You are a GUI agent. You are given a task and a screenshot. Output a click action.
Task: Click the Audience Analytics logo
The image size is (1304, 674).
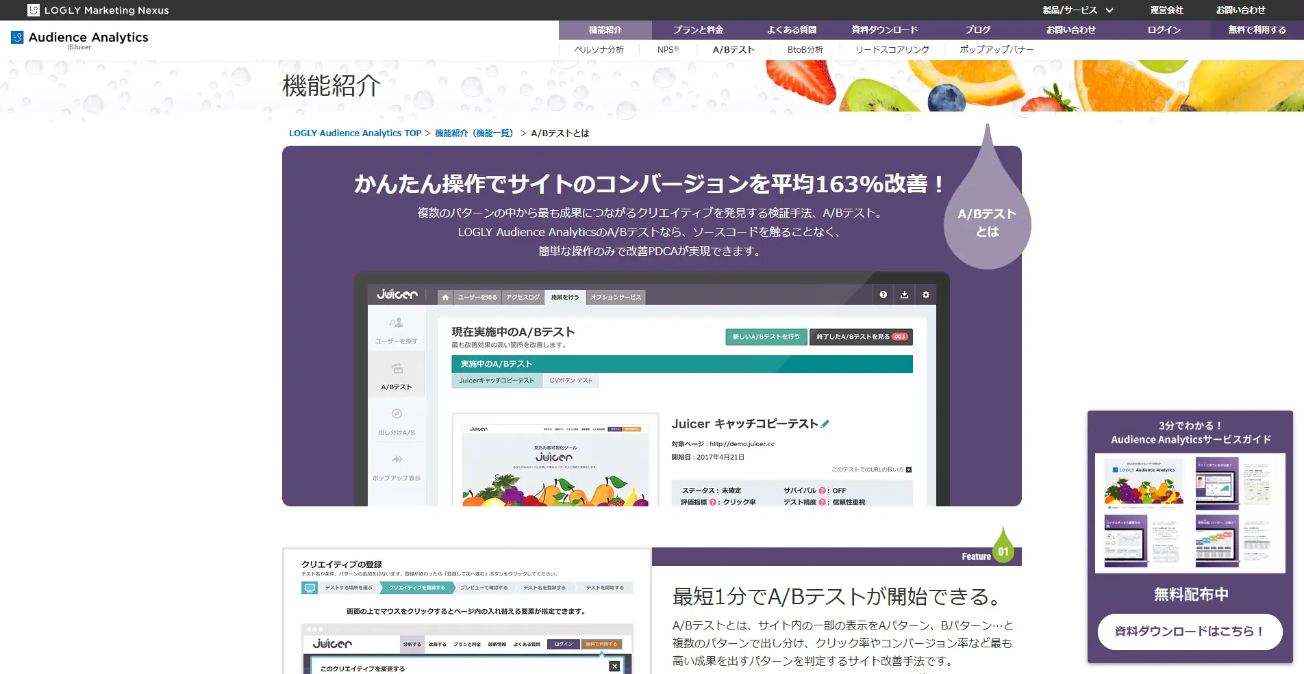point(79,39)
